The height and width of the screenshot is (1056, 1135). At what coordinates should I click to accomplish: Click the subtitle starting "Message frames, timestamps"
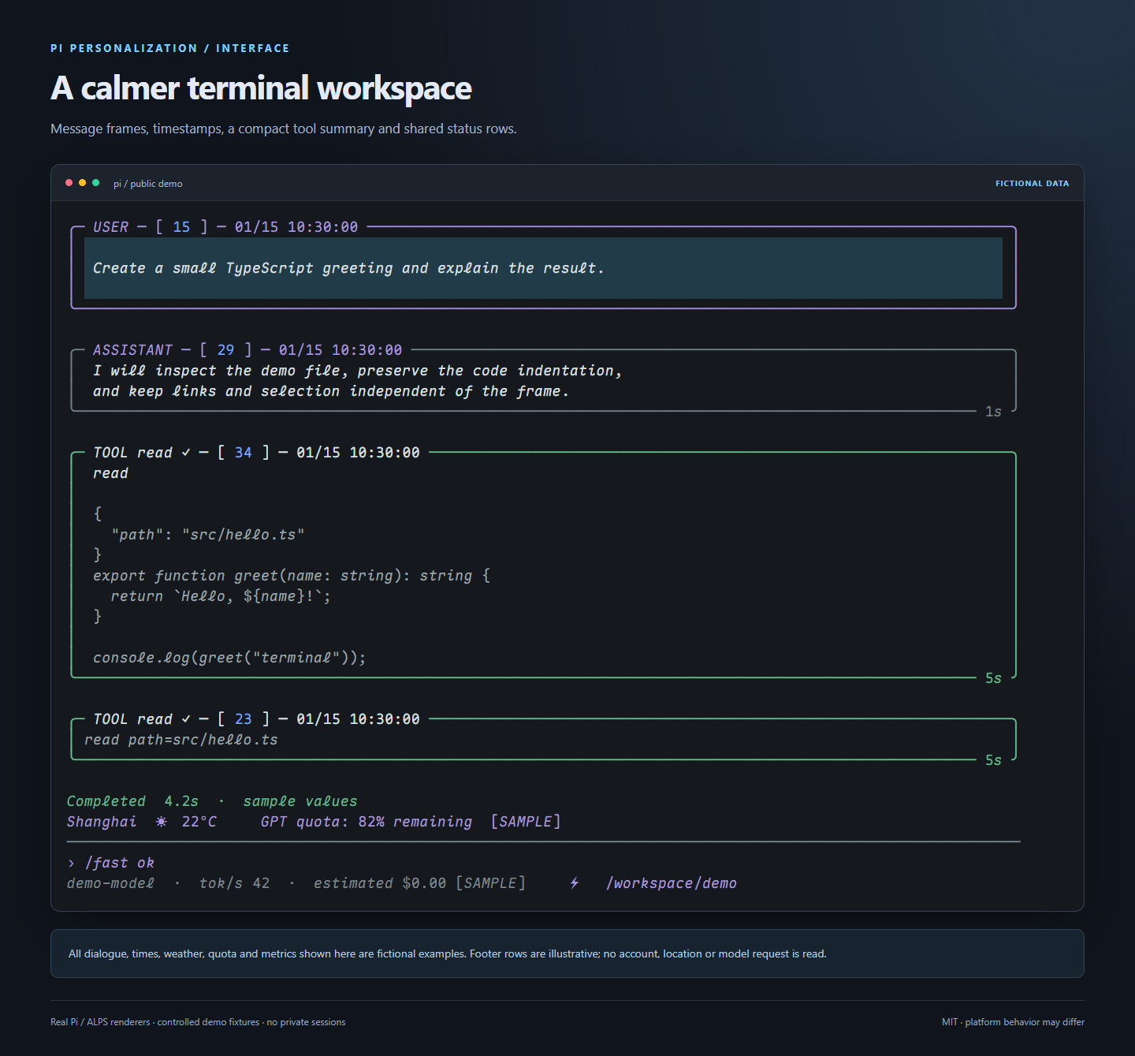click(284, 129)
